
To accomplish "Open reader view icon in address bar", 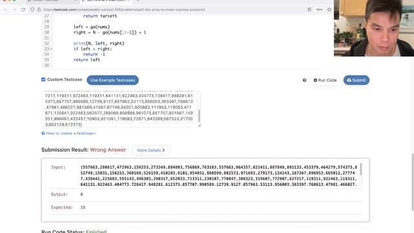I will point(309,10).
